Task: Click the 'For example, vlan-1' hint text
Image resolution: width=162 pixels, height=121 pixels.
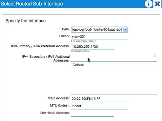Action: tap(84, 41)
